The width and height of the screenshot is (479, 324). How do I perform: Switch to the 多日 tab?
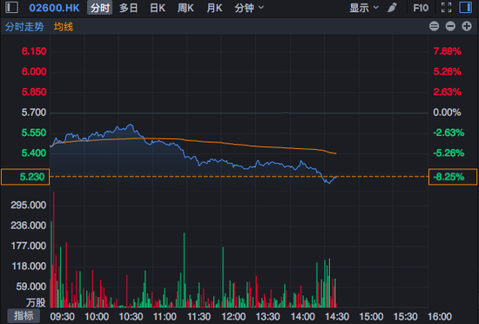tap(128, 8)
